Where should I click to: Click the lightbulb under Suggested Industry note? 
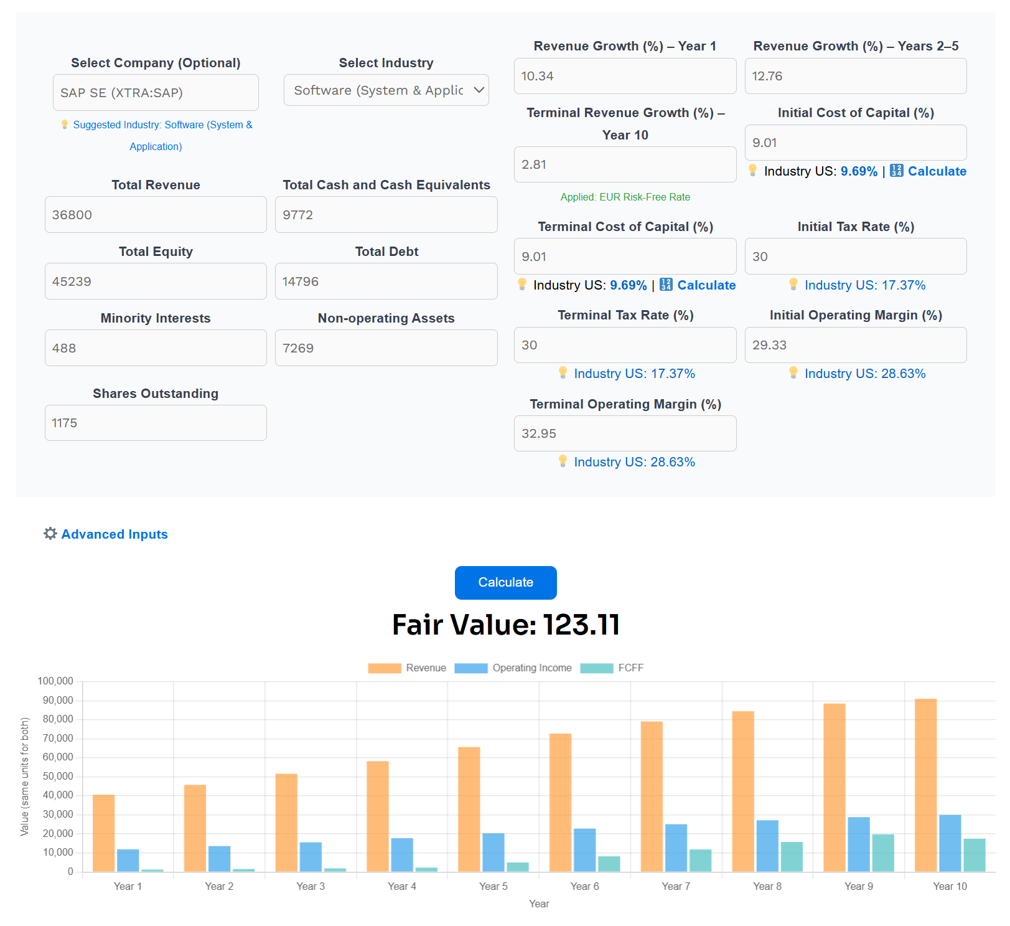(x=65, y=125)
